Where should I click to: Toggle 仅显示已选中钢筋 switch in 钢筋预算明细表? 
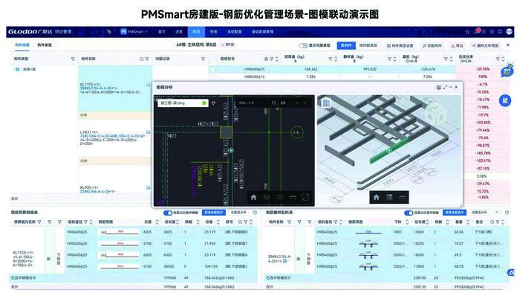click(168, 213)
